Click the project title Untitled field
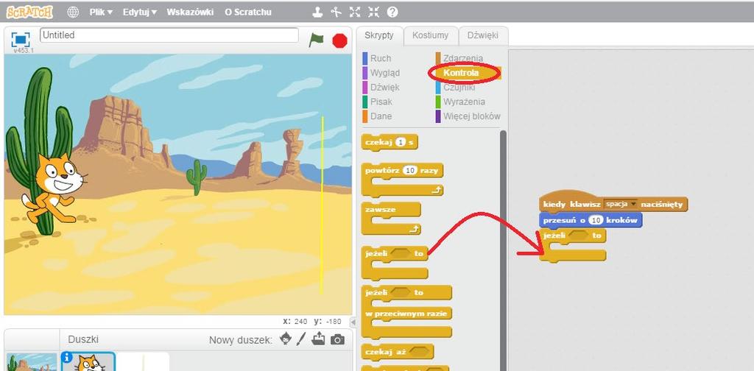Image resolution: width=754 pixels, height=371 pixels. pyautogui.click(x=169, y=35)
